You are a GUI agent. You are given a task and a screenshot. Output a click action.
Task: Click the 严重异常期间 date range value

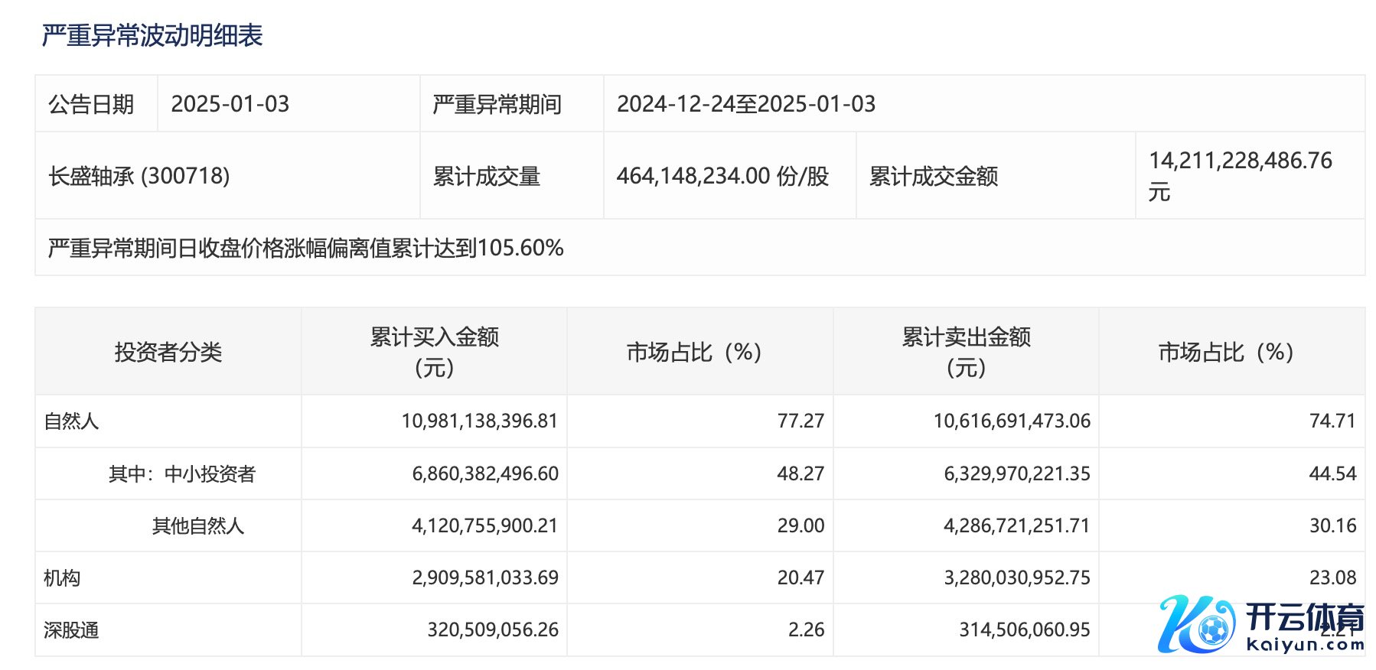pos(745,104)
